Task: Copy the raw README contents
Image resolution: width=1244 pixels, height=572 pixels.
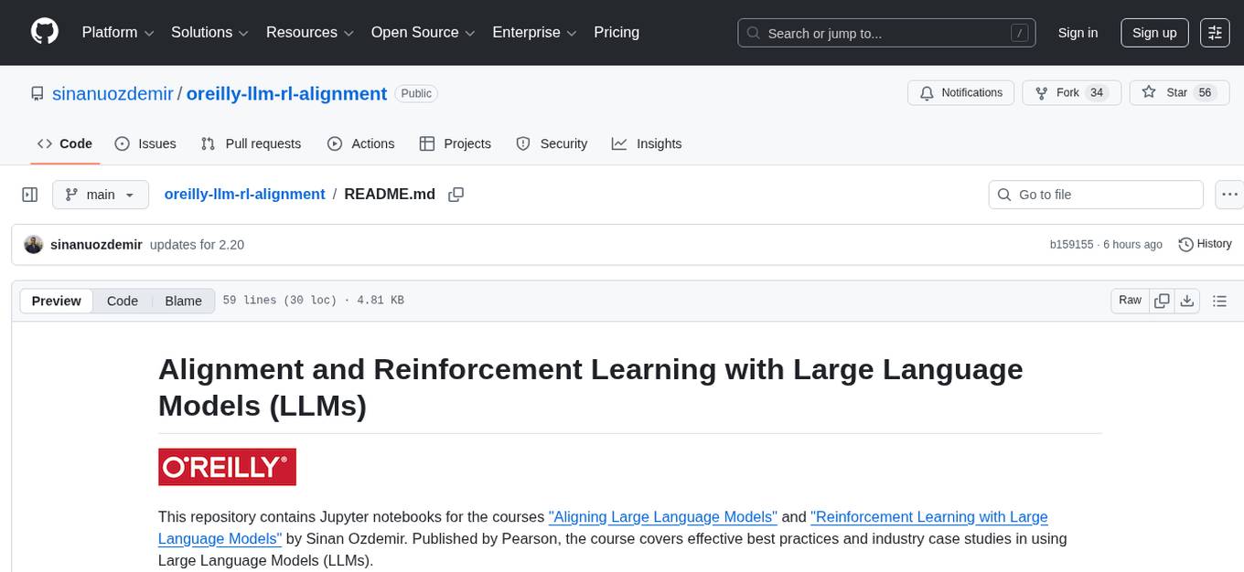Action: click(1162, 300)
